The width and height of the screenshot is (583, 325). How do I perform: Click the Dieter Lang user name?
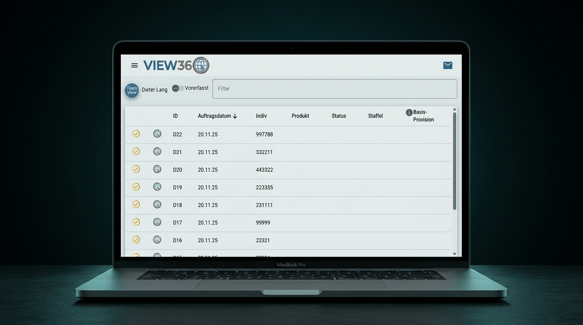155,90
